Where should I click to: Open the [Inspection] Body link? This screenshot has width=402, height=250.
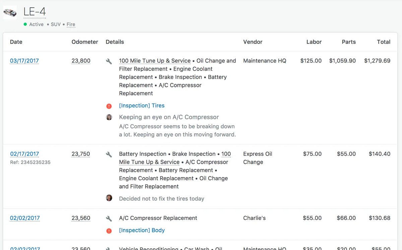(142, 230)
